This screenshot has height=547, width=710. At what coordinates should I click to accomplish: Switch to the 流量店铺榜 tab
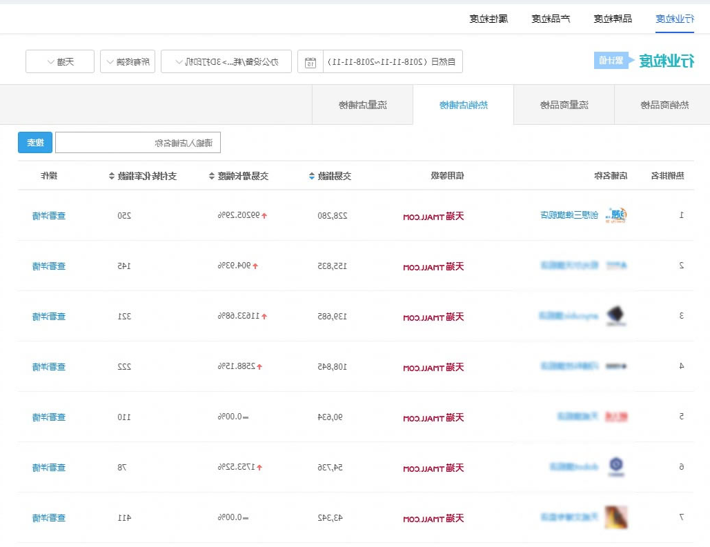(362, 104)
